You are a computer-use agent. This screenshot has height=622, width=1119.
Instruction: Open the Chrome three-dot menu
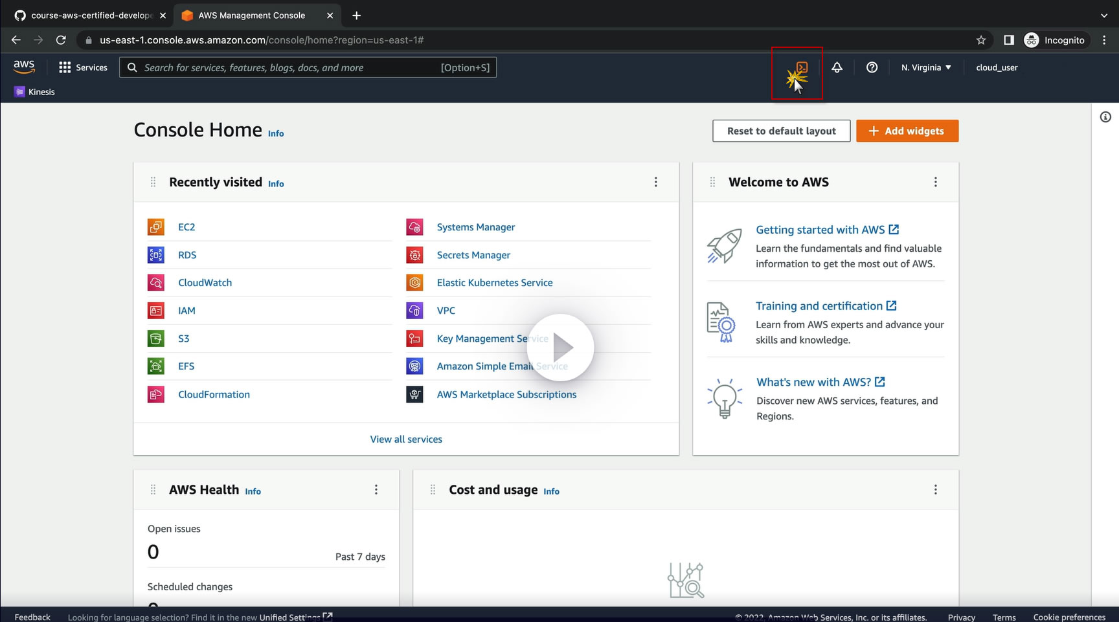coord(1105,40)
